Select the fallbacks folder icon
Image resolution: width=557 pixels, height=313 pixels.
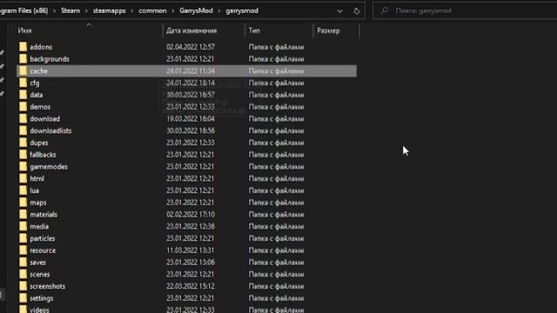coord(23,155)
